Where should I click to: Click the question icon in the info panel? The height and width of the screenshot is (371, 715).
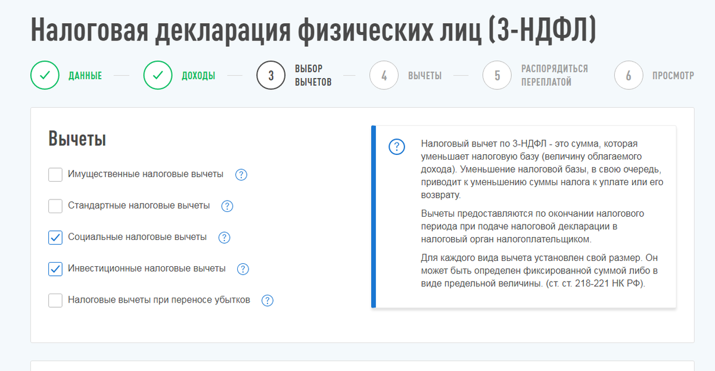pyautogui.click(x=397, y=146)
